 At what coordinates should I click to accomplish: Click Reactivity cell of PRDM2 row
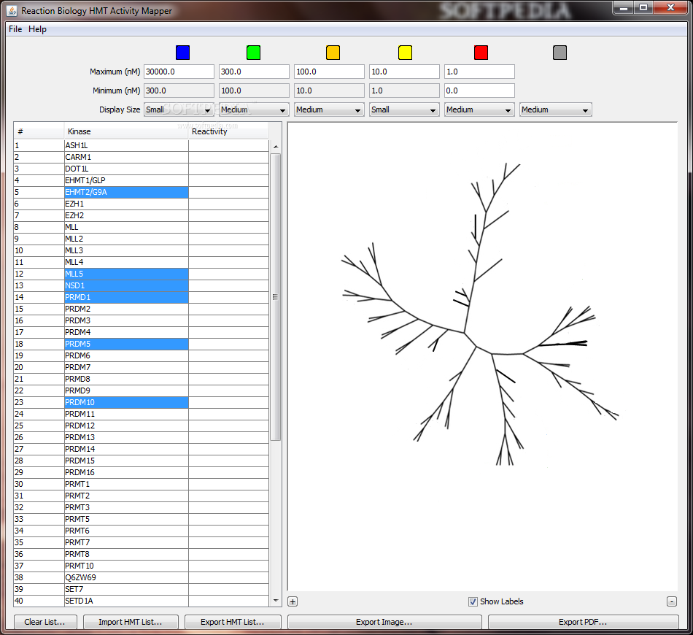[228, 309]
